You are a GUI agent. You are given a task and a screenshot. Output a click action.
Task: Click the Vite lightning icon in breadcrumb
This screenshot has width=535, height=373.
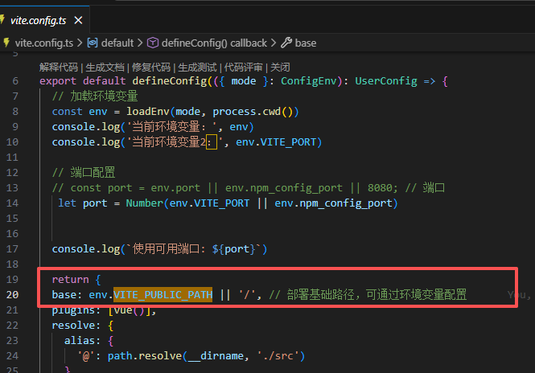pos(6,43)
